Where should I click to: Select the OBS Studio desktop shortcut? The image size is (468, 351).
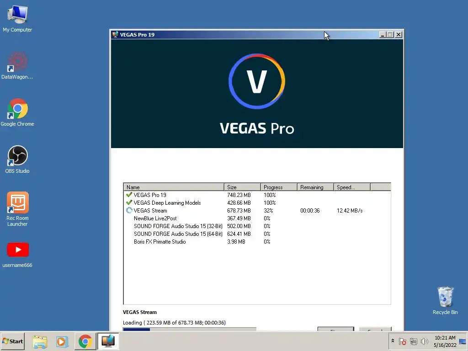coord(17,160)
